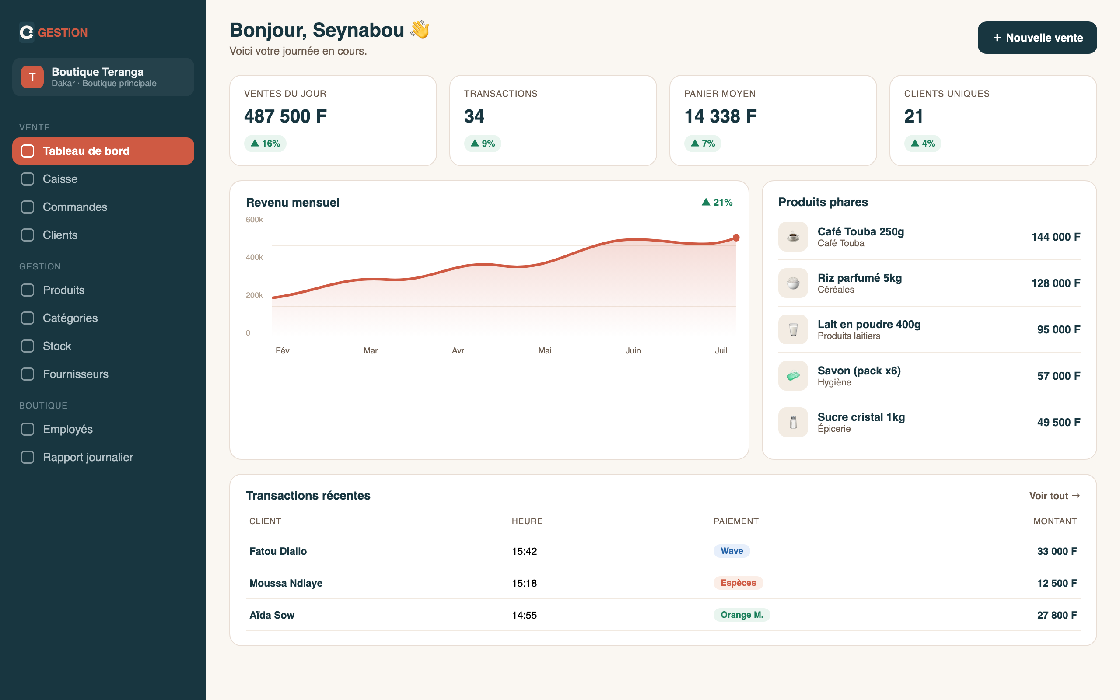Open Sucre cristal 1kg product
Image resolution: width=1120 pixels, height=700 pixels.
(929, 422)
